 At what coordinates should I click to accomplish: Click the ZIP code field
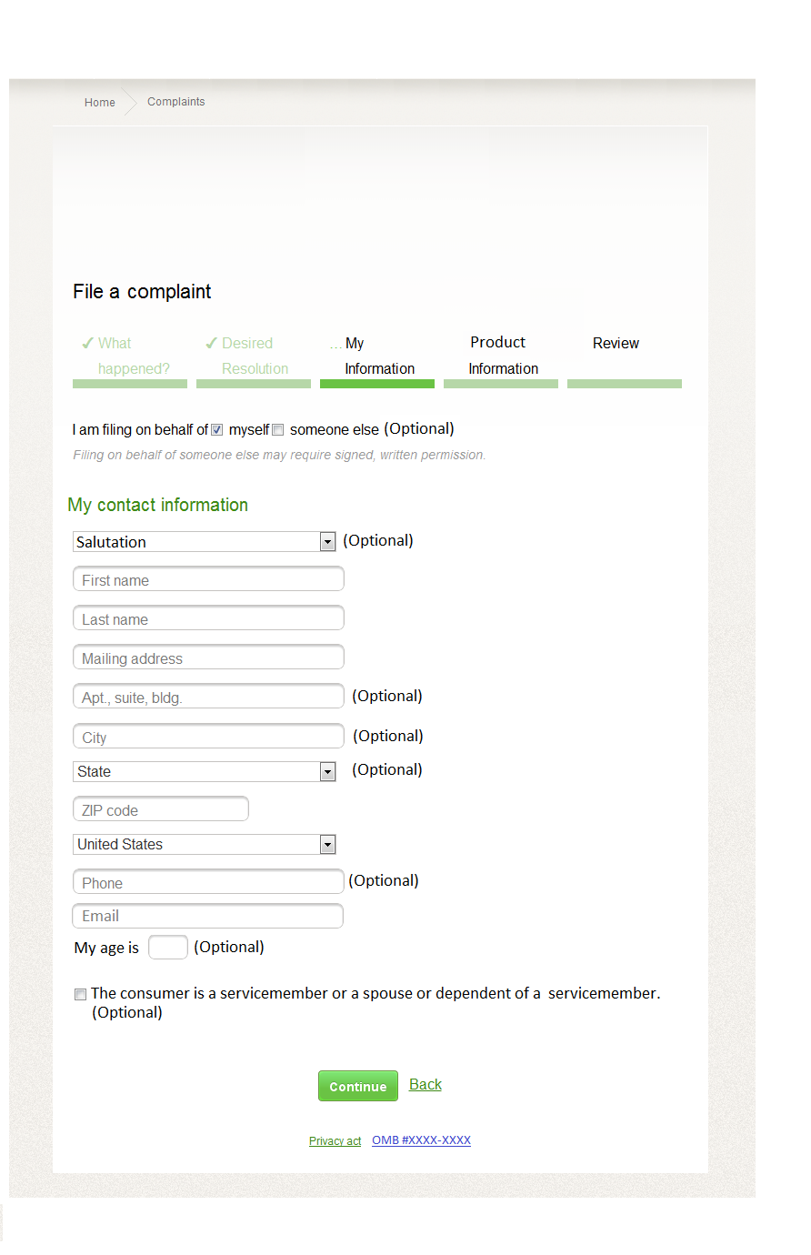160,810
